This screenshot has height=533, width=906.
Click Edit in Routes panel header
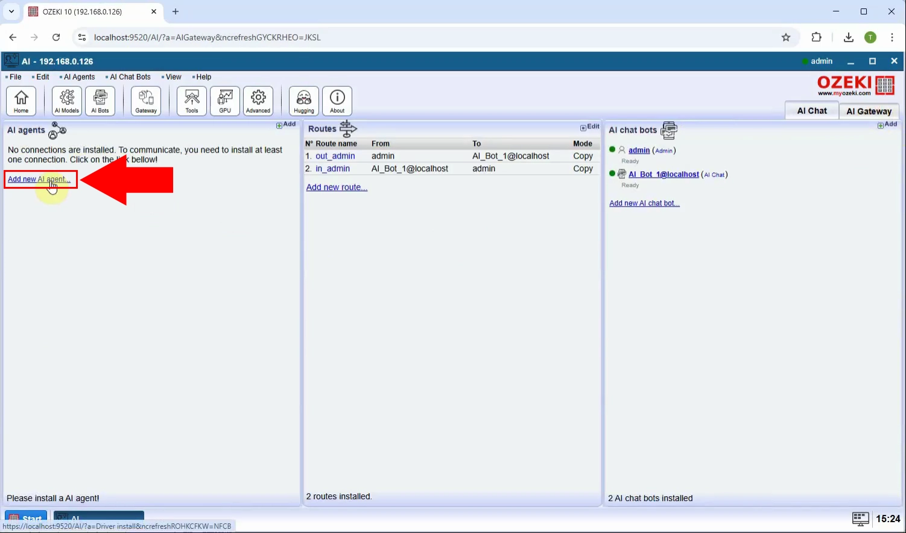[x=590, y=127]
